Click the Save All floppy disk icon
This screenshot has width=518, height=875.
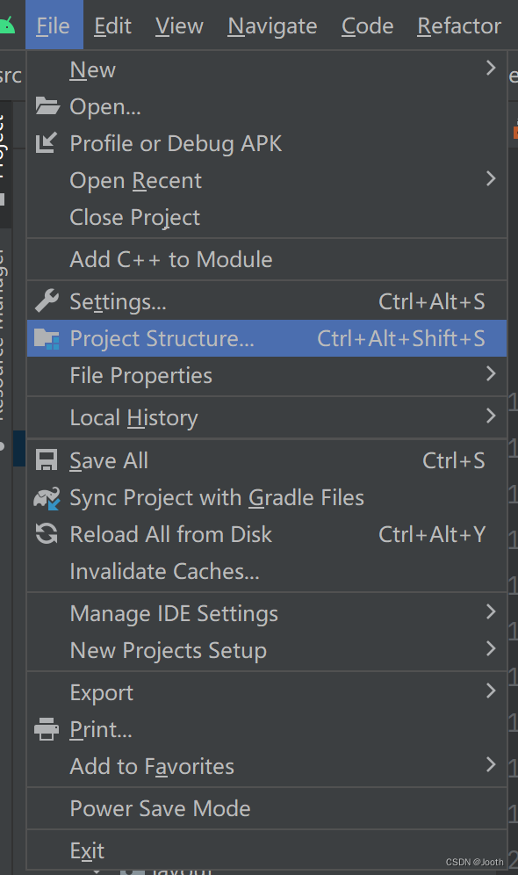pos(46,460)
